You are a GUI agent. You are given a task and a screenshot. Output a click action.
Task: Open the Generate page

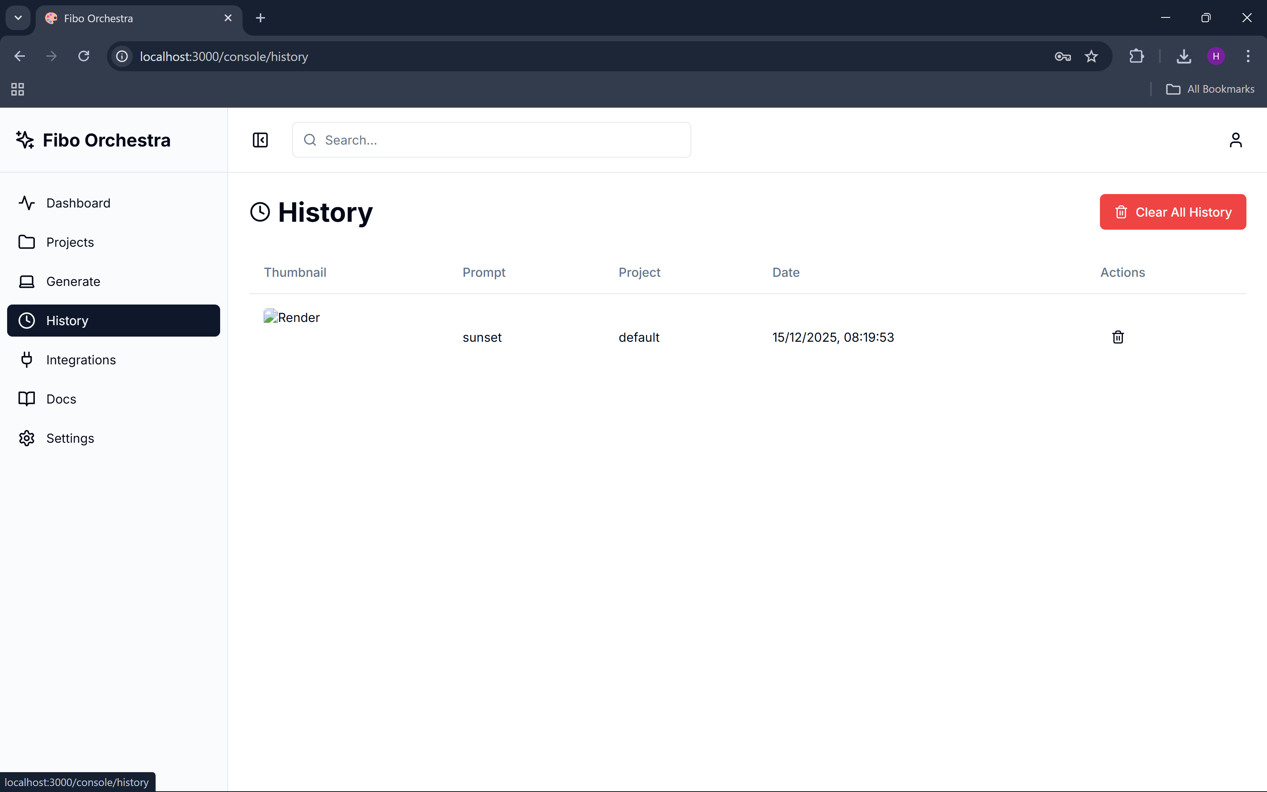coord(73,281)
